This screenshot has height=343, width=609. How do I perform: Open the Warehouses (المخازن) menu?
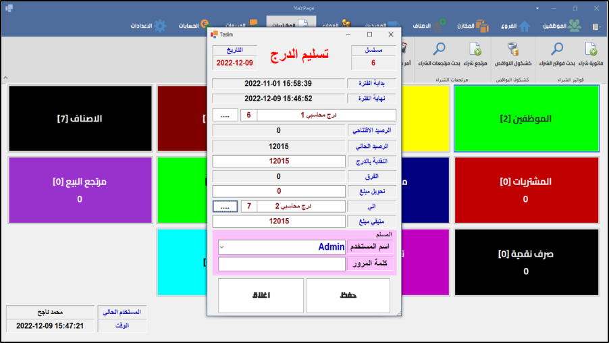coord(473,26)
